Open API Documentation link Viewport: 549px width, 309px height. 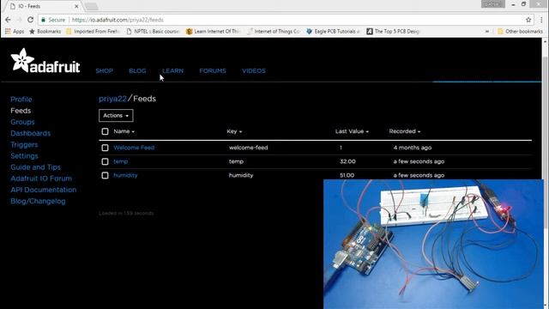pyautogui.click(x=44, y=190)
